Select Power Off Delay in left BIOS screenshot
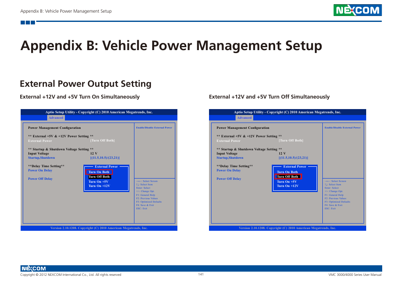402x283 pixels. click(x=40, y=179)
